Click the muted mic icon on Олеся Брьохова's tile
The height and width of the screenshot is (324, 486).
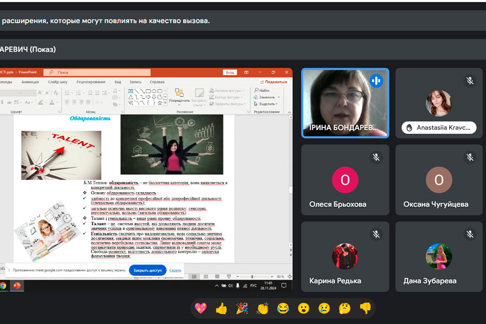coord(376,158)
